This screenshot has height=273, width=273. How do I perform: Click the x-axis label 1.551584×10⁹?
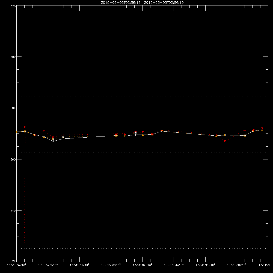point(174,265)
